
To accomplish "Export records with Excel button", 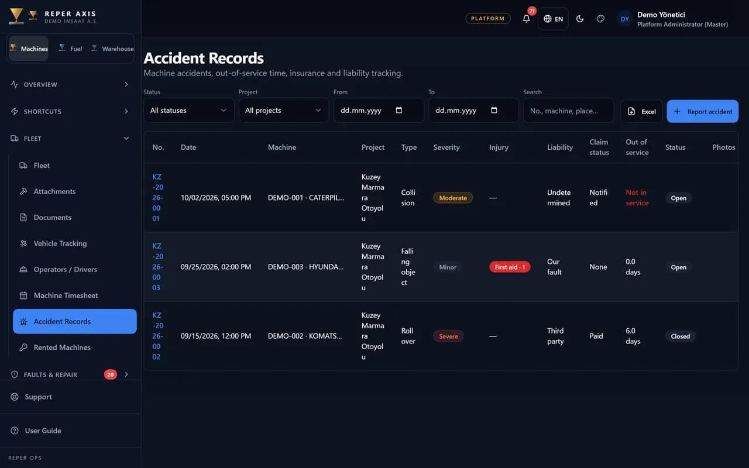I will (641, 111).
